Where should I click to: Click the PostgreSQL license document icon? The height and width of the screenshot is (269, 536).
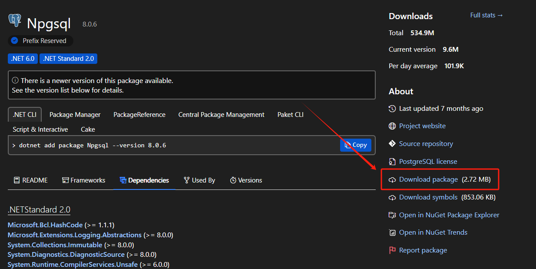click(x=391, y=161)
